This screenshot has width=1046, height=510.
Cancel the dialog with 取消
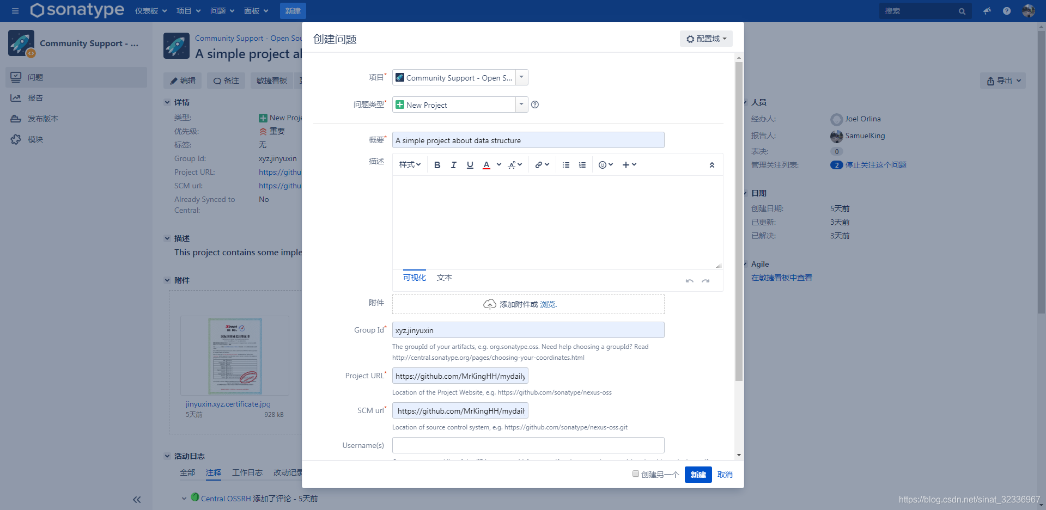pos(725,475)
